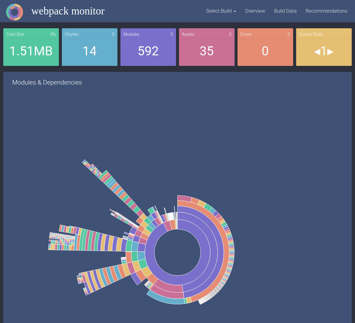Open the Select Build dropdown
Screen dimensions: 355x323
pos(219,11)
